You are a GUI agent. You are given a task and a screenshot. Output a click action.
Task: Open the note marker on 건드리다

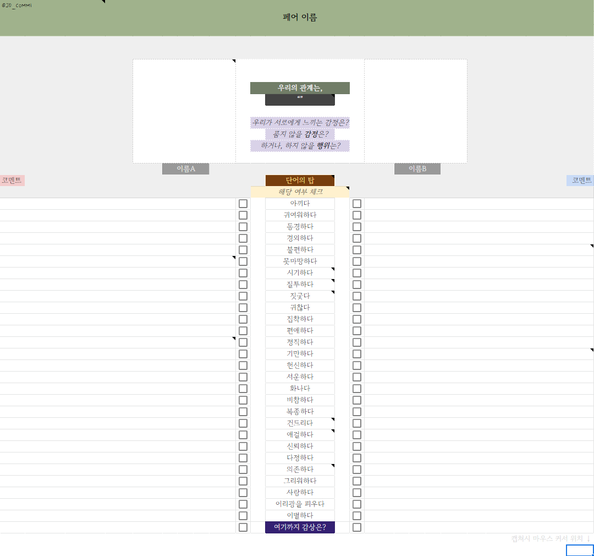(333, 419)
